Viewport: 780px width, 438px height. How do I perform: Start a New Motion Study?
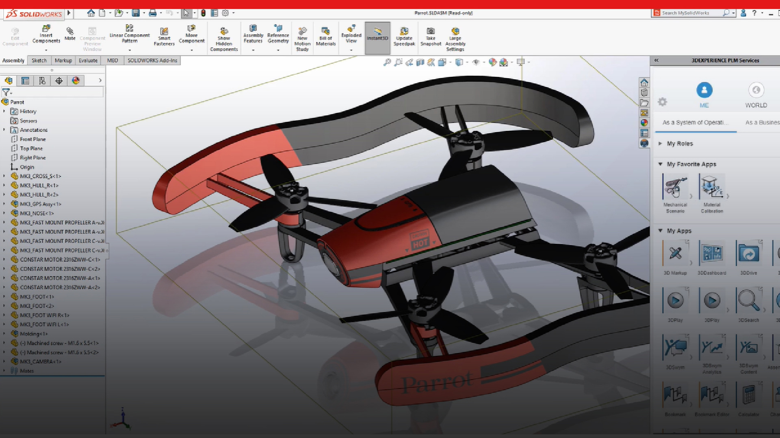(302, 39)
